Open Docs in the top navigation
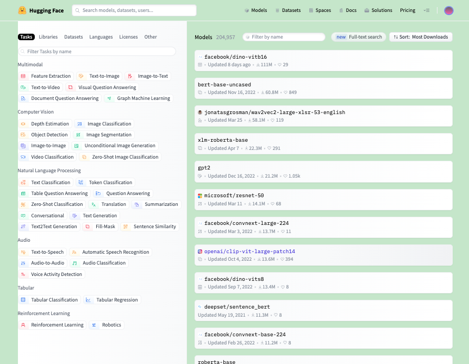Viewport: 469px width, 364px height. tap(348, 10)
